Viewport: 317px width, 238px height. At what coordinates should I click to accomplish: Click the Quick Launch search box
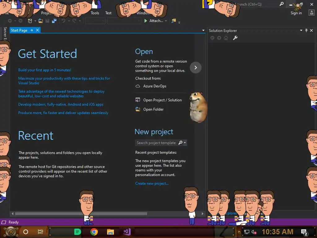click(250, 4)
